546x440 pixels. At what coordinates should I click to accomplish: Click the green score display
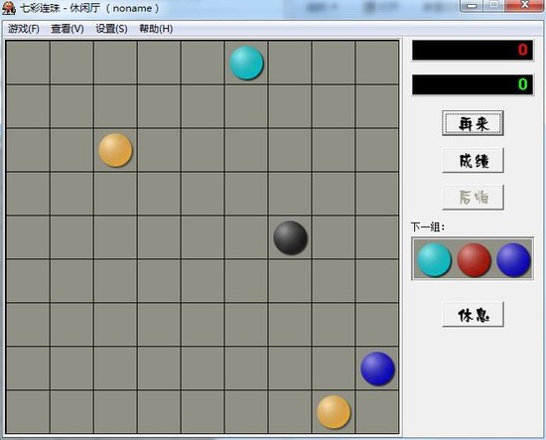coord(473,84)
